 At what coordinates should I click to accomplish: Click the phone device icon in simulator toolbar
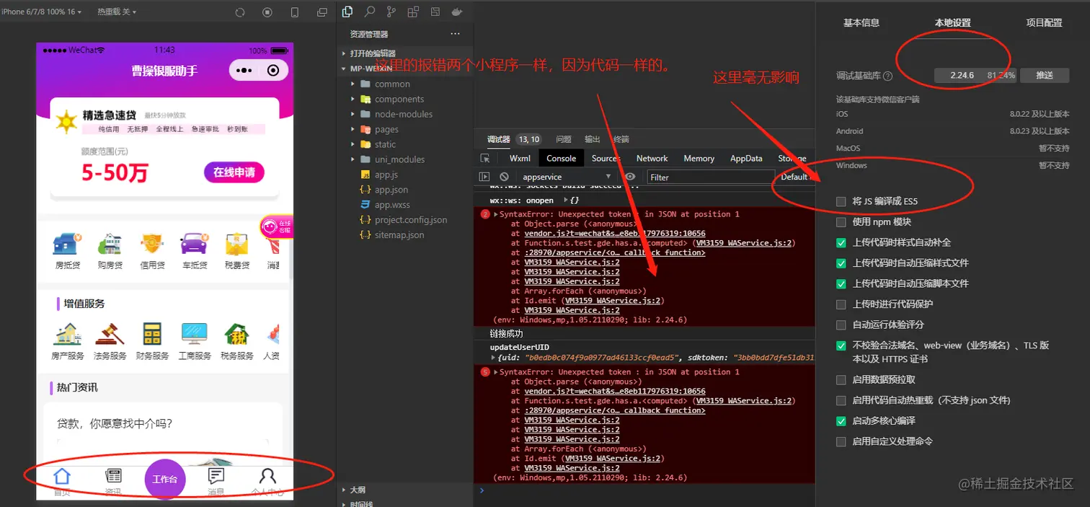click(294, 12)
